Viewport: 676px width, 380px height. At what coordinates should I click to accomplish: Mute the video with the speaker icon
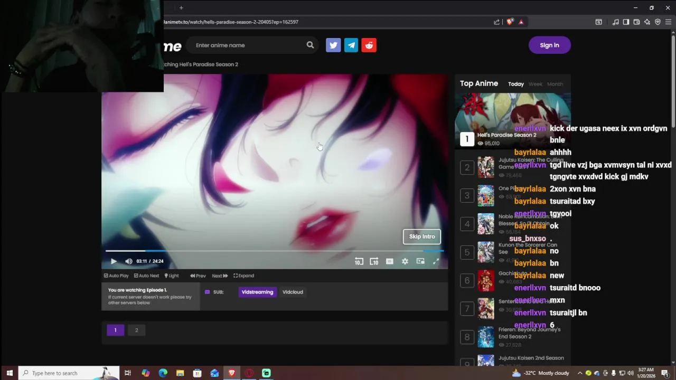click(x=129, y=261)
